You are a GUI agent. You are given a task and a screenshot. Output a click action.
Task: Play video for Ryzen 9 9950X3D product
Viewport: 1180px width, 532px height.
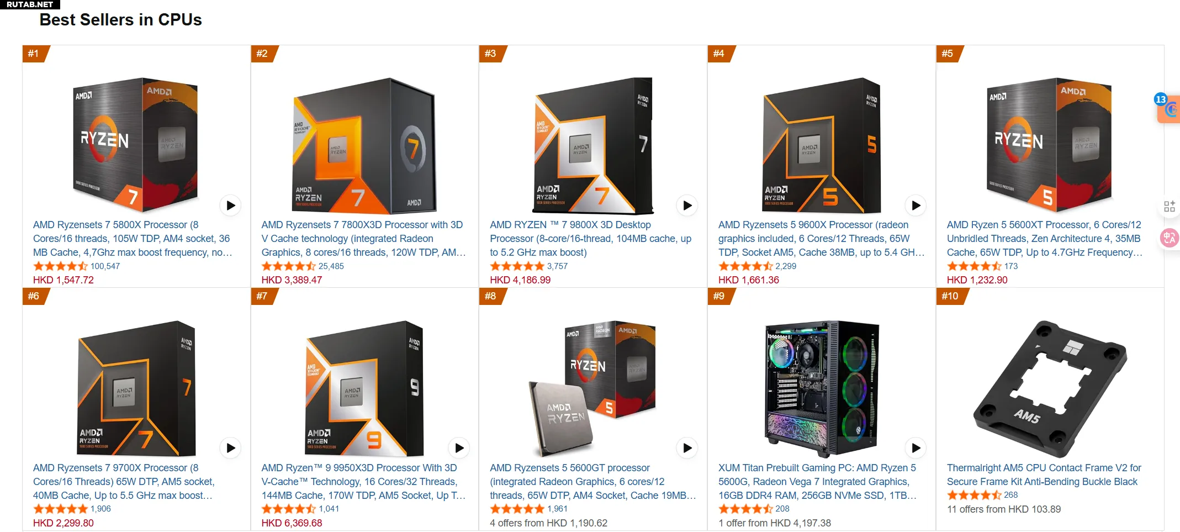tap(459, 448)
